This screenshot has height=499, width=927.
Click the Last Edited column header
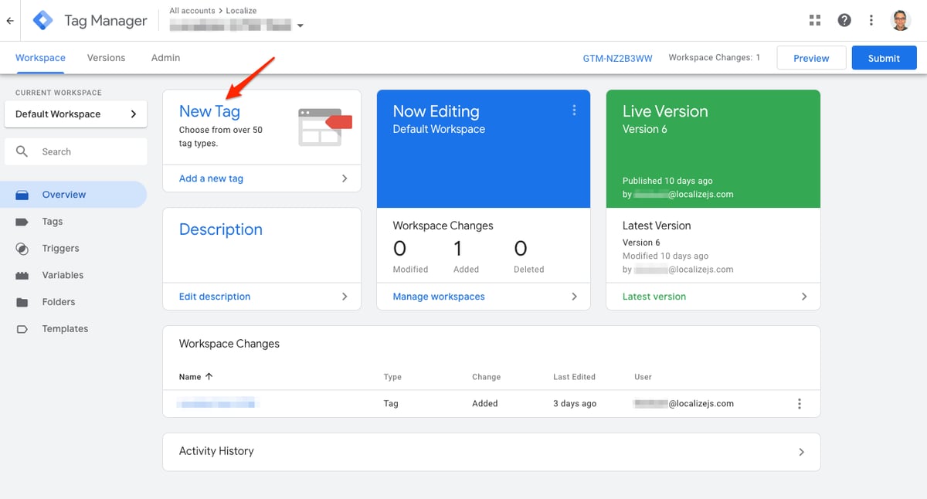click(574, 377)
